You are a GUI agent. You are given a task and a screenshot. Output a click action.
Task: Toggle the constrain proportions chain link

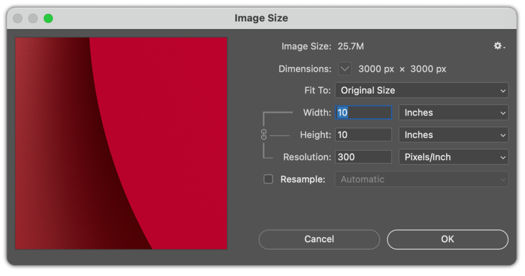(x=264, y=134)
